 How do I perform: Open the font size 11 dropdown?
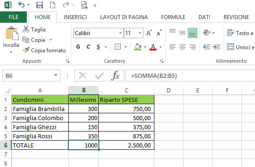tap(140, 33)
